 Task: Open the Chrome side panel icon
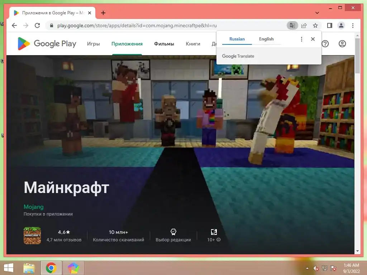pos(330,25)
